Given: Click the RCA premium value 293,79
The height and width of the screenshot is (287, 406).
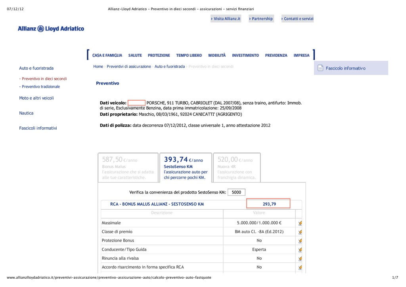Looking at the screenshot, I should coord(268,203).
